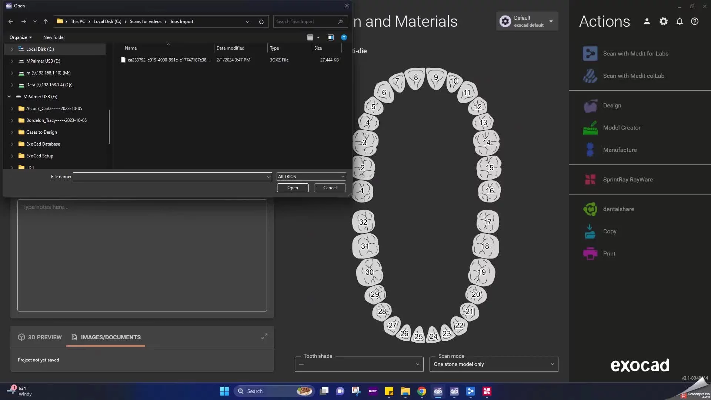This screenshot has width=711, height=400.
Task: Open the file dialog help button
Action: (x=344, y=37)
